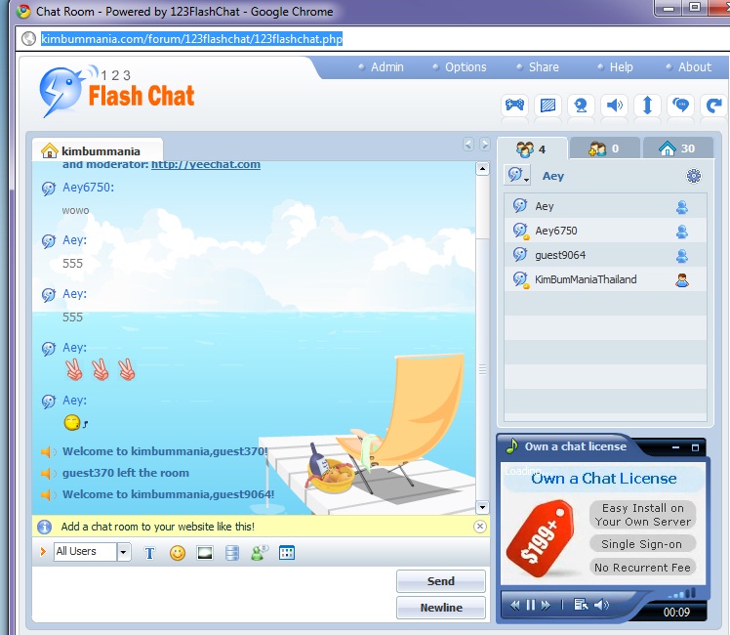Open status dropdown beside Aey name
730x635 pixels.
517,175
